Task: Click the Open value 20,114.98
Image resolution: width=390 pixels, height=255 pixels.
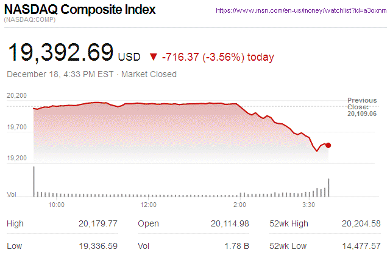Action: (230, 223)
